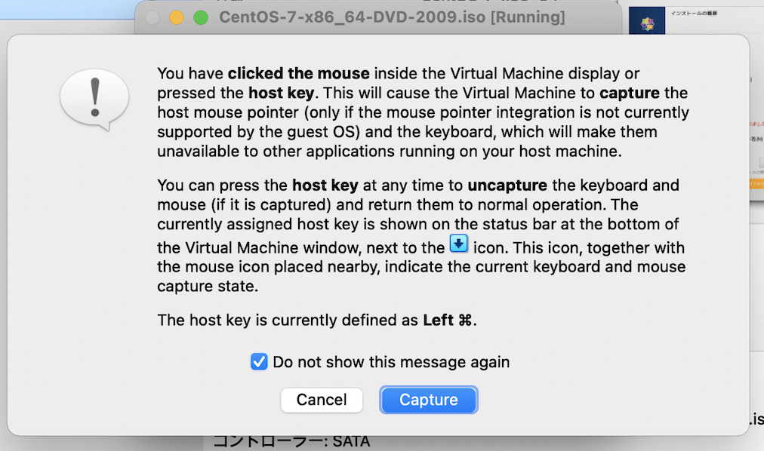Click 'The host key is currently defined as' sentence
The image size is (764, 451).
point(287,320)
